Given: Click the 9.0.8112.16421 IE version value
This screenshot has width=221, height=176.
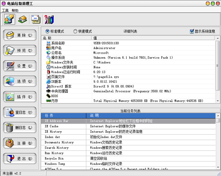Looking at the screenshot, I should click(105, 82).
